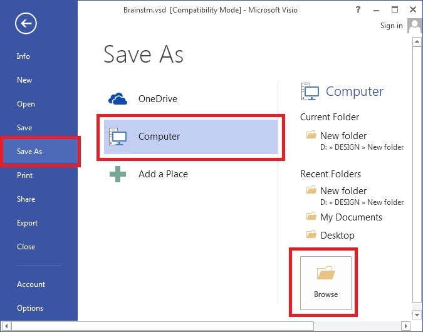Click the horizontal scrollbar left arrow
The image size is (423, 332).
pos(6,326)
